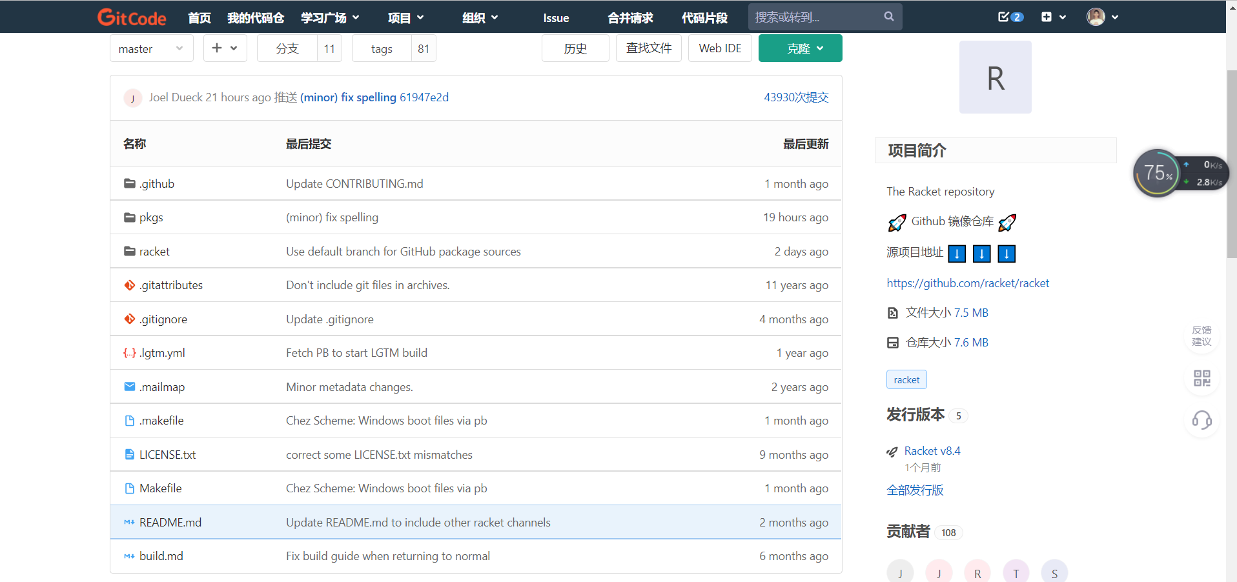Expand the plus add-file dropdown
Viewport: 1237px width, 582px height.
point(225,48)
